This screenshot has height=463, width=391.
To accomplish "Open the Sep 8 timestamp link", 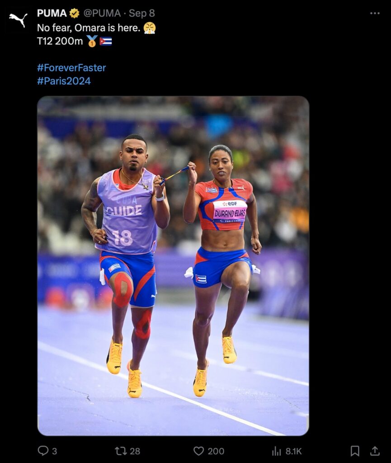I will click(141, 13).
